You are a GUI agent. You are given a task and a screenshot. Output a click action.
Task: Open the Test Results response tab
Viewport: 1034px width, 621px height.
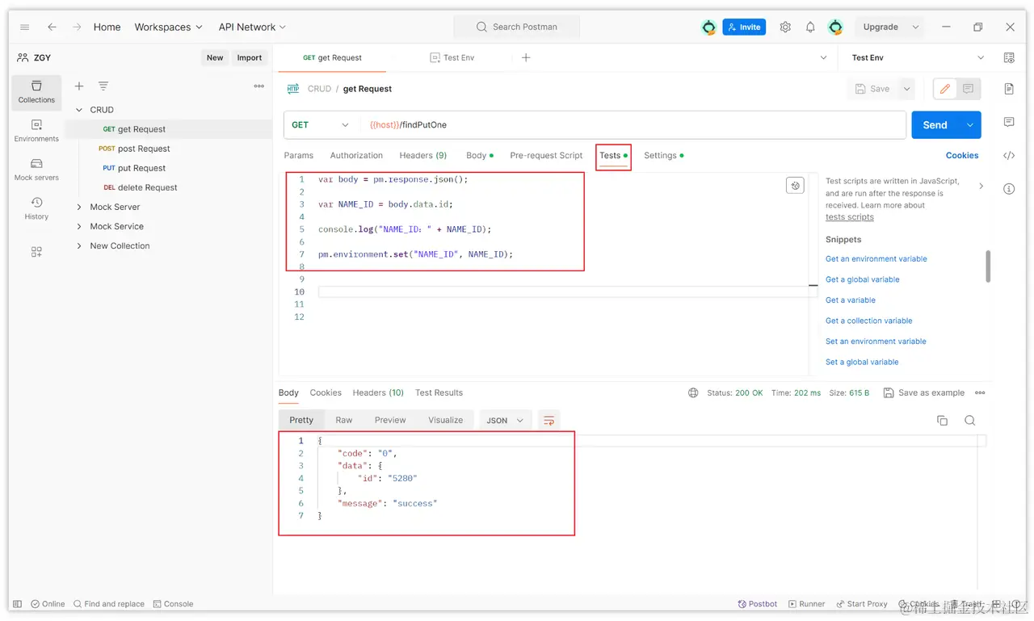(x=439, y=392)
